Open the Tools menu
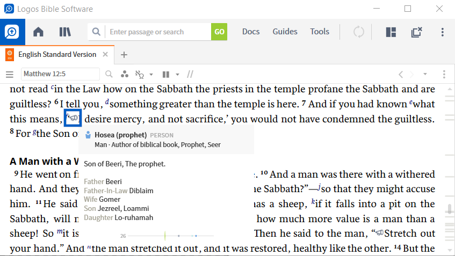Image resolution: width=455 pixels, height=256 pixels. 320,31
